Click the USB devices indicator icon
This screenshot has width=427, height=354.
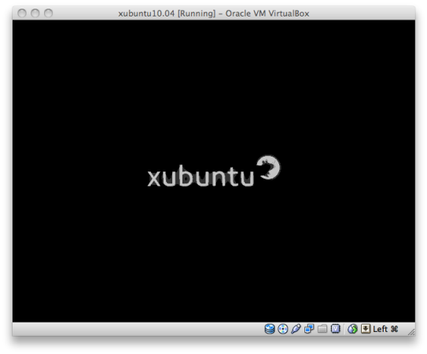296,329
